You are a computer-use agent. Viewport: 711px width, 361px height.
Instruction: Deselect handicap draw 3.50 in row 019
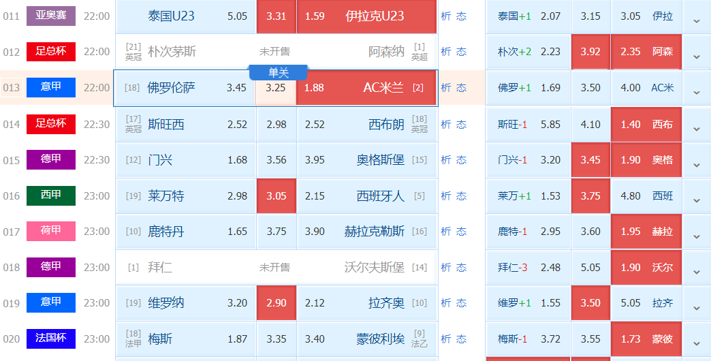coord(590,303)
